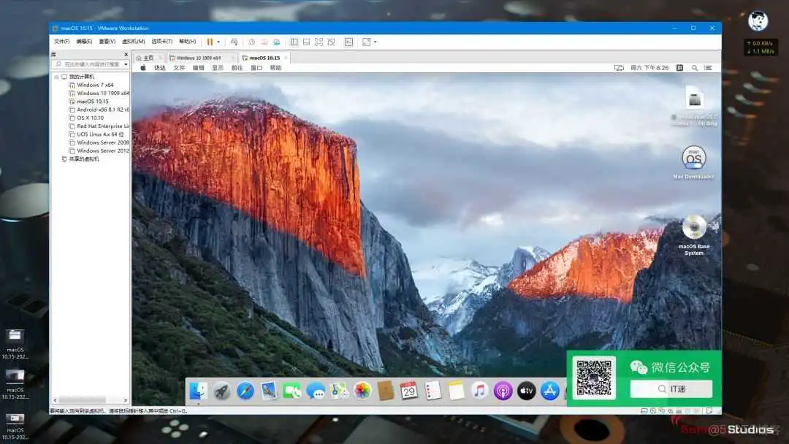Open the 选项卡(T) menu in VMware

click(162, 41)
